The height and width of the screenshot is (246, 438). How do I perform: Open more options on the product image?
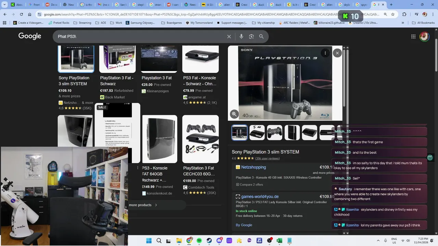325,53
